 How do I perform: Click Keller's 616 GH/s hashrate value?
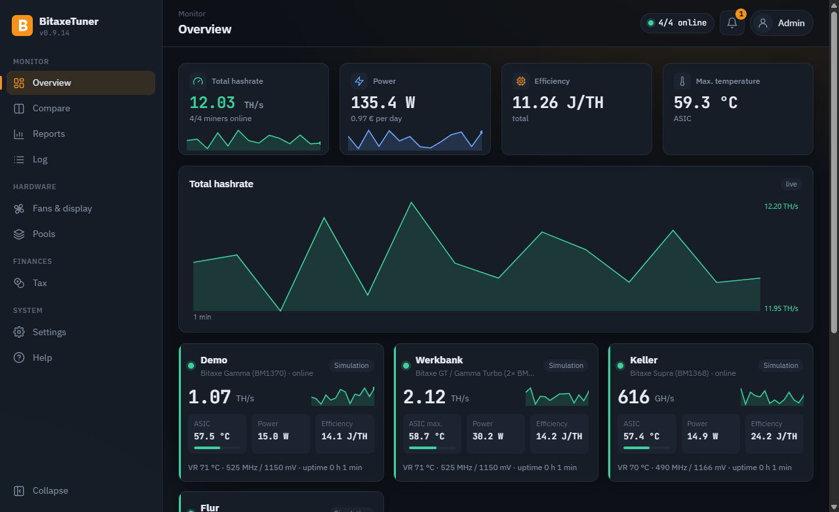[646, 397]
